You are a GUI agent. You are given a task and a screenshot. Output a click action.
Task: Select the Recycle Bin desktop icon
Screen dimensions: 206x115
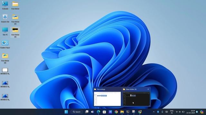[x=5, y=19]
